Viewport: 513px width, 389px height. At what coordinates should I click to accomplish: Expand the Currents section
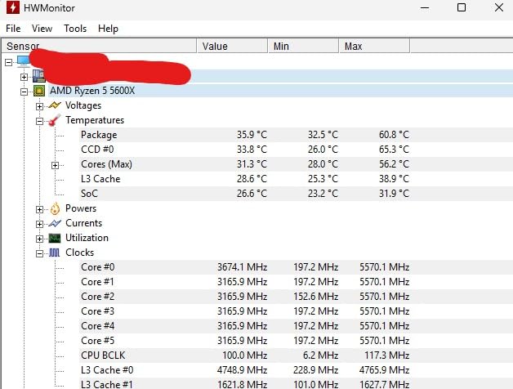click(39, 224)
